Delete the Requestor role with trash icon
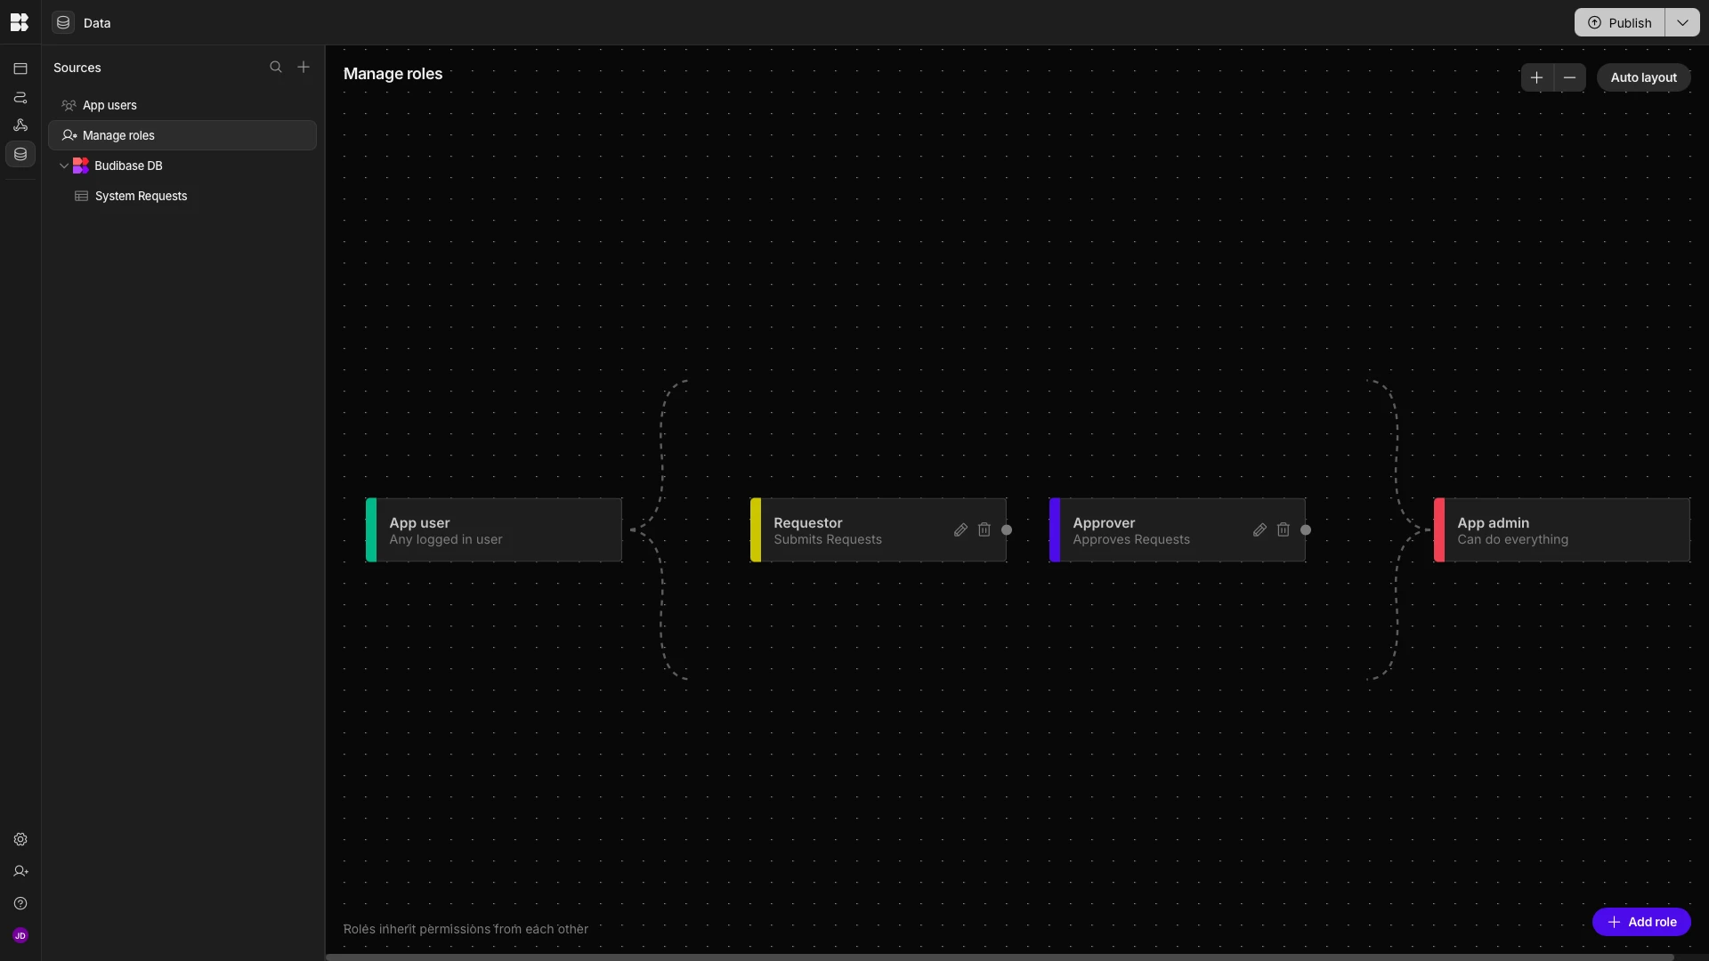 984,530
